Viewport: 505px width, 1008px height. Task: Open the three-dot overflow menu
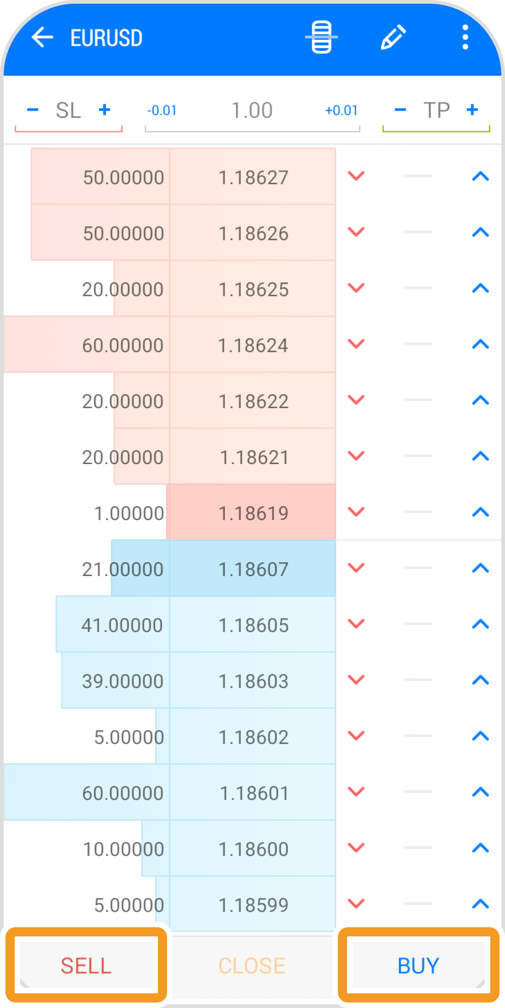(x=465, y=37)
